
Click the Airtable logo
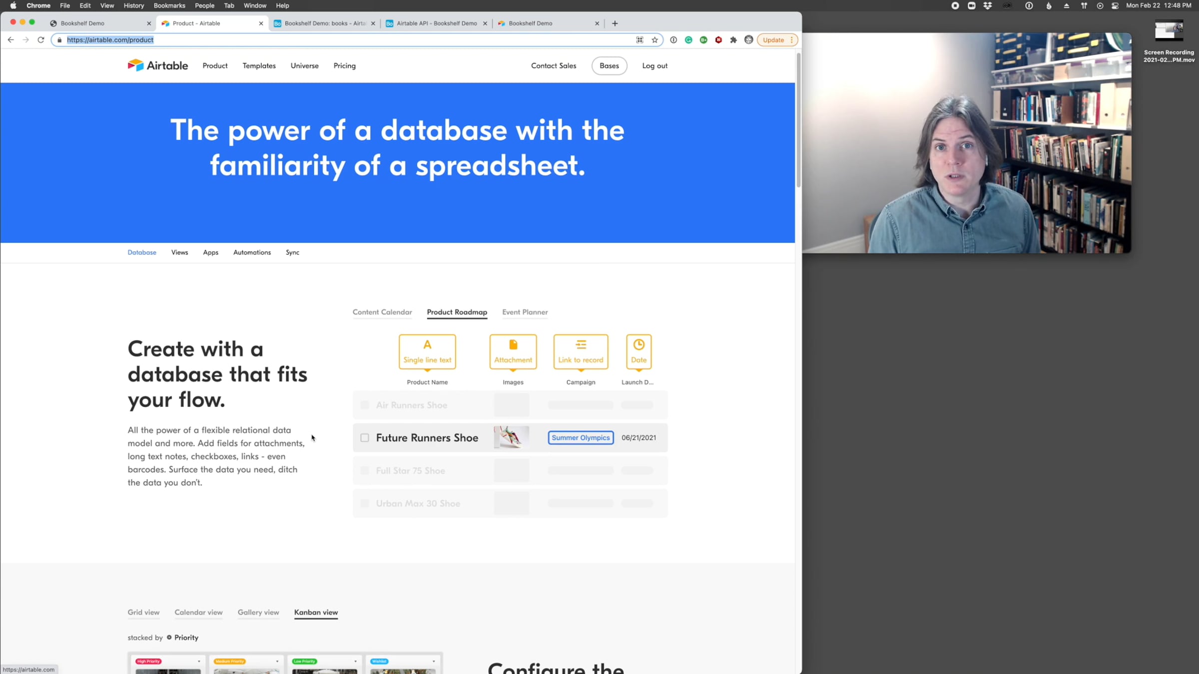pos(157,65)
